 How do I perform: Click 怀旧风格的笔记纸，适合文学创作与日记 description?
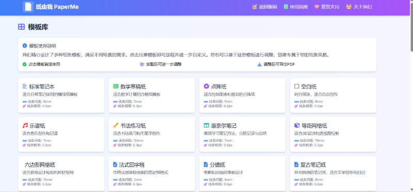click(x=330, y=173)
